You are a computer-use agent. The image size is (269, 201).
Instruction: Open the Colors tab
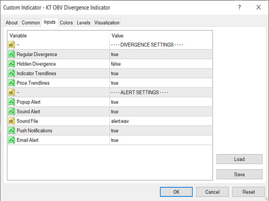66,23
